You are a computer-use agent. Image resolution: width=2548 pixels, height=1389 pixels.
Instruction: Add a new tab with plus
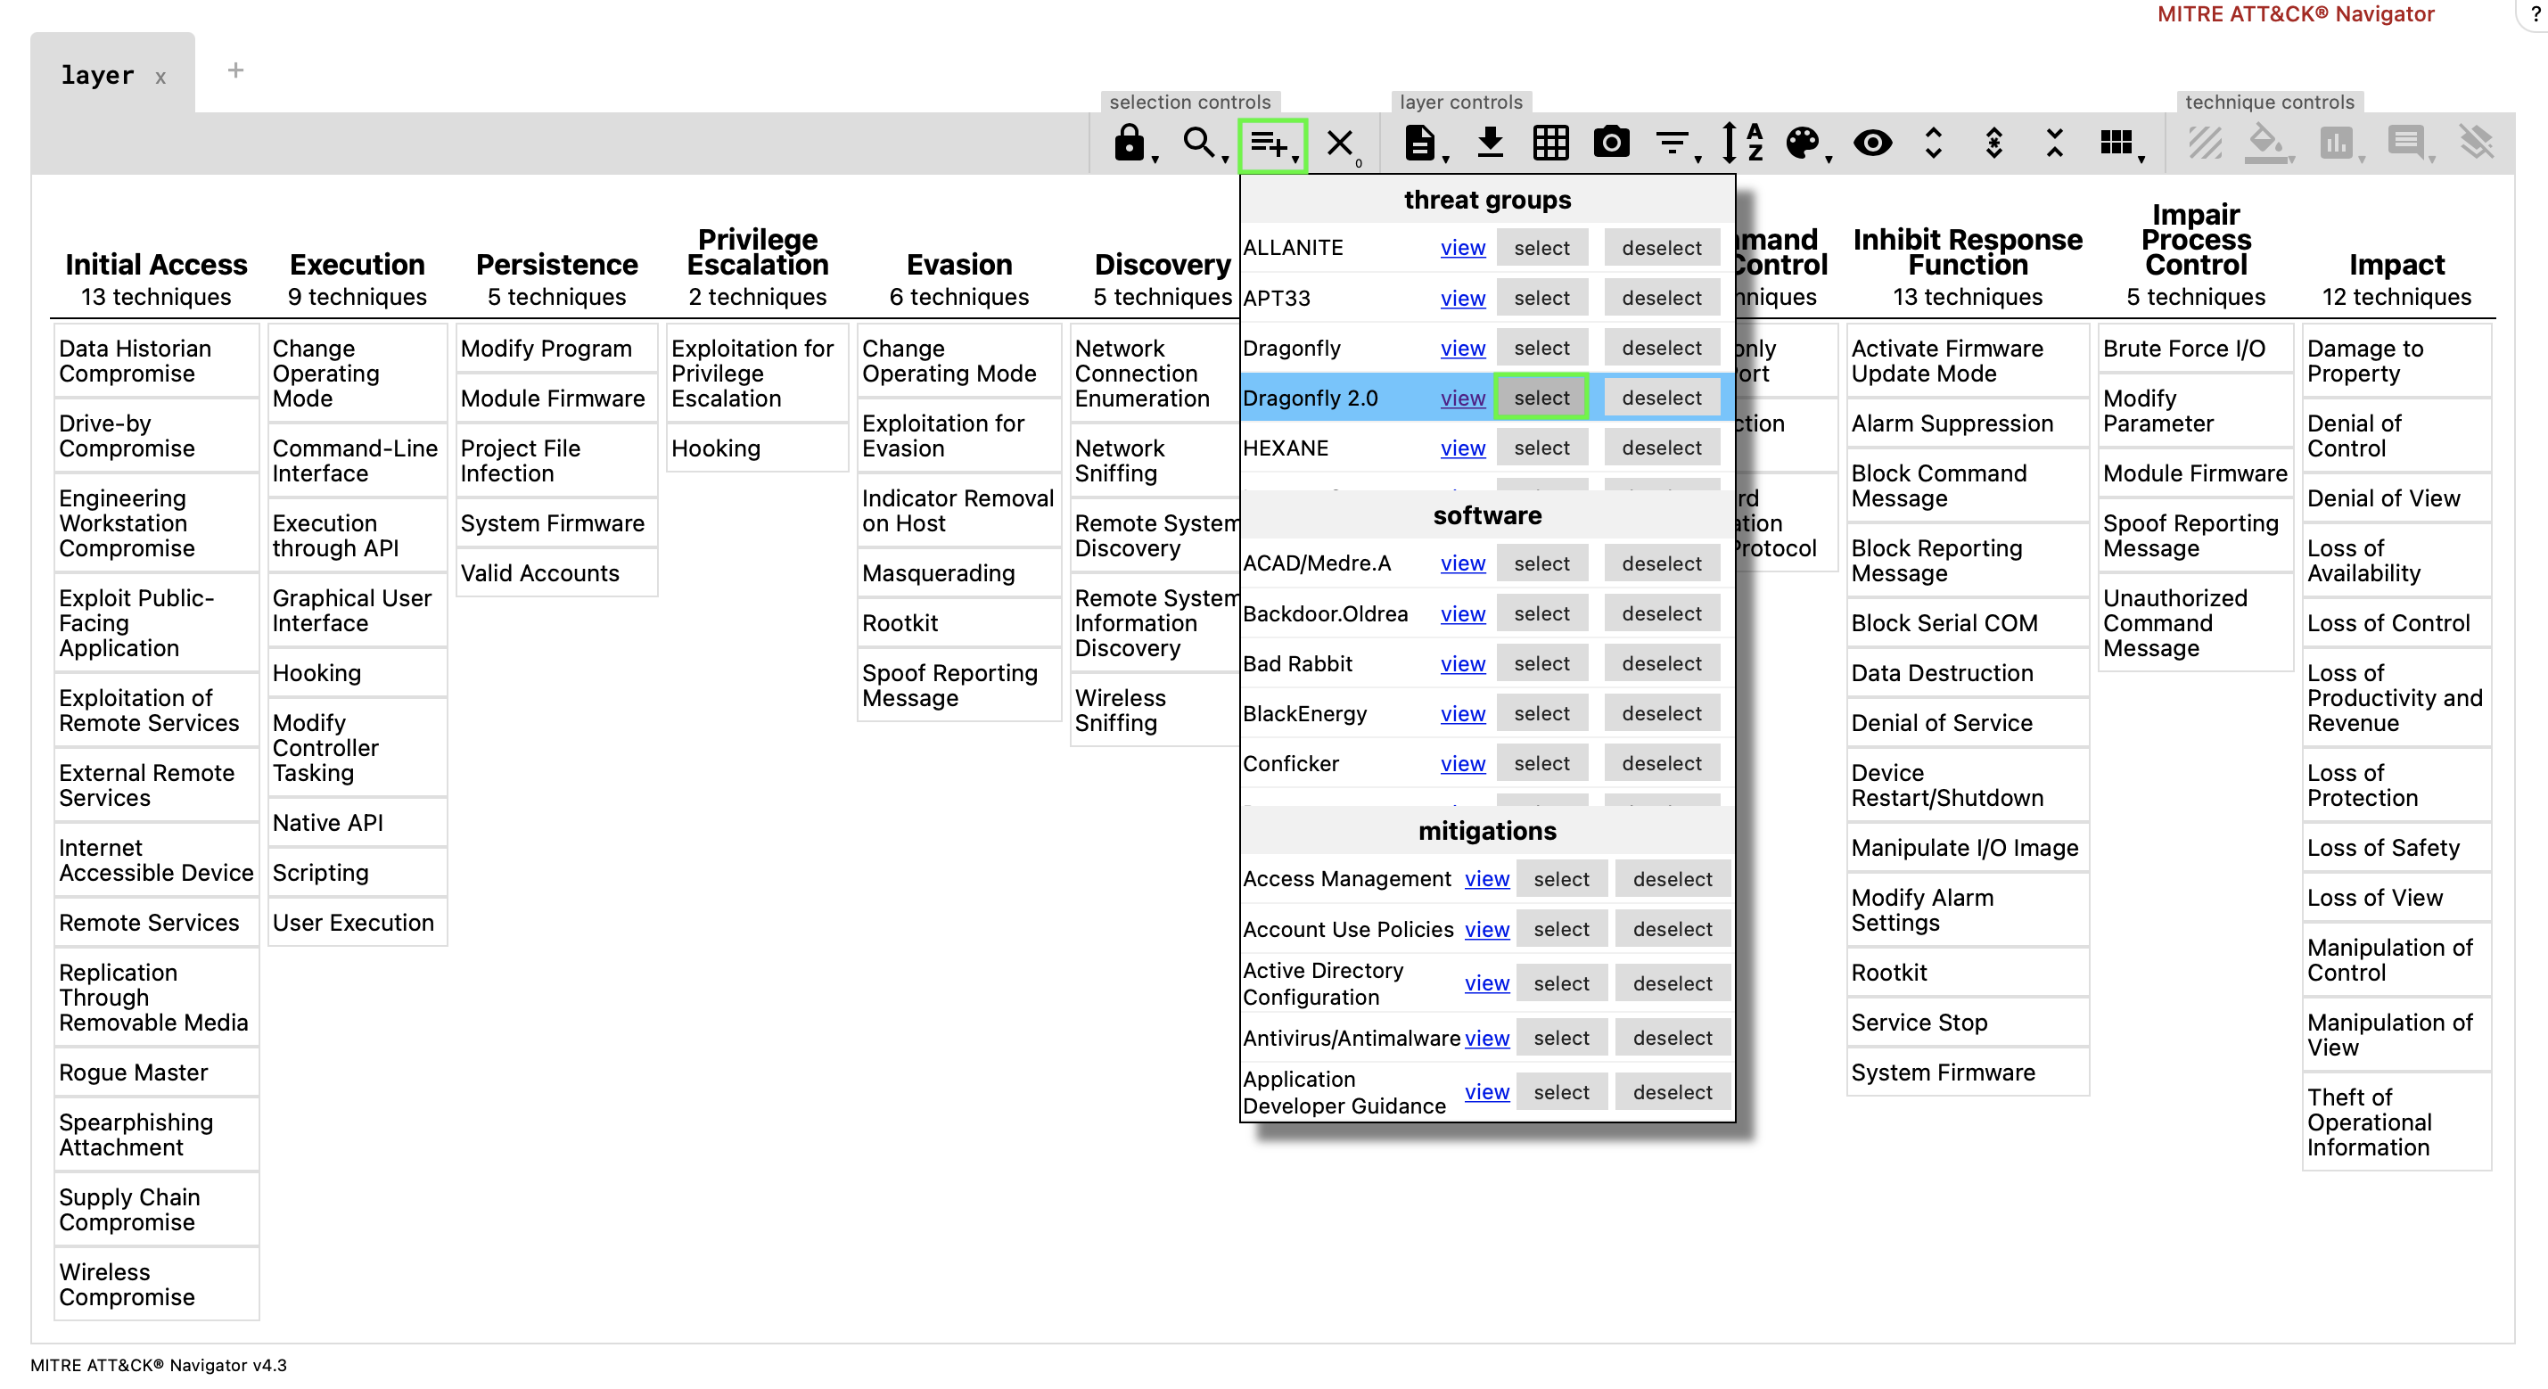pyautogui.click(x=235, y=70)
